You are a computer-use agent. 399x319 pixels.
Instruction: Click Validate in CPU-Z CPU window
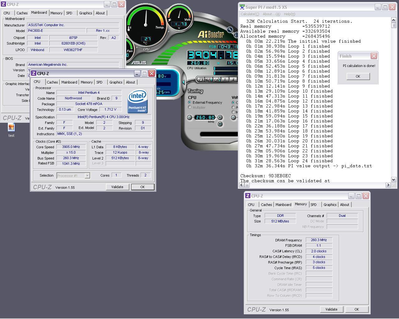(117, 187)
